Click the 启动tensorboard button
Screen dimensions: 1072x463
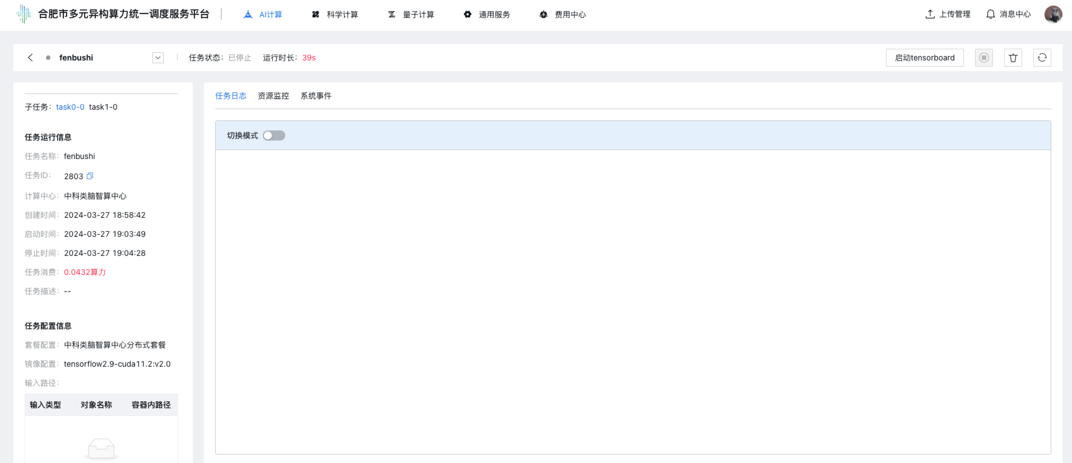[x=925, y=58]
